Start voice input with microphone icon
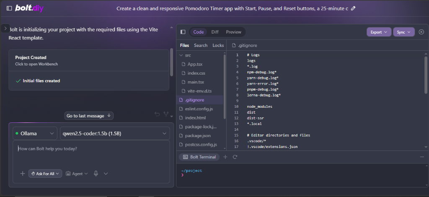The image size is (429, 197). click(96, 174)
